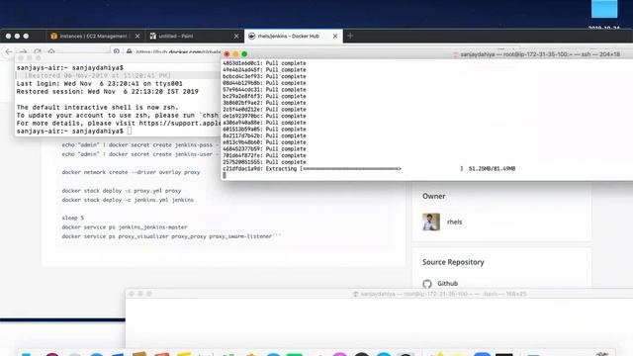Click the ssh terminal cursor block
This screenshot has height=356, width=633.
pyautogui.click(x=225, y=175)
